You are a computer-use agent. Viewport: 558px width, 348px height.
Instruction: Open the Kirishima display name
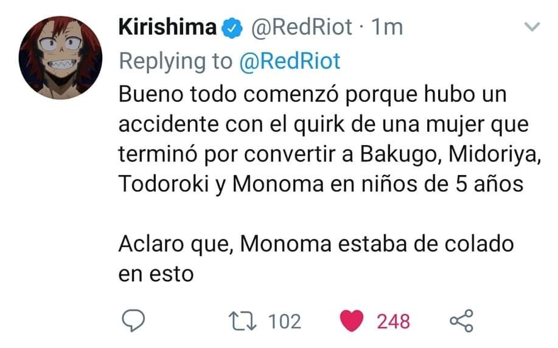coord(167,27)
